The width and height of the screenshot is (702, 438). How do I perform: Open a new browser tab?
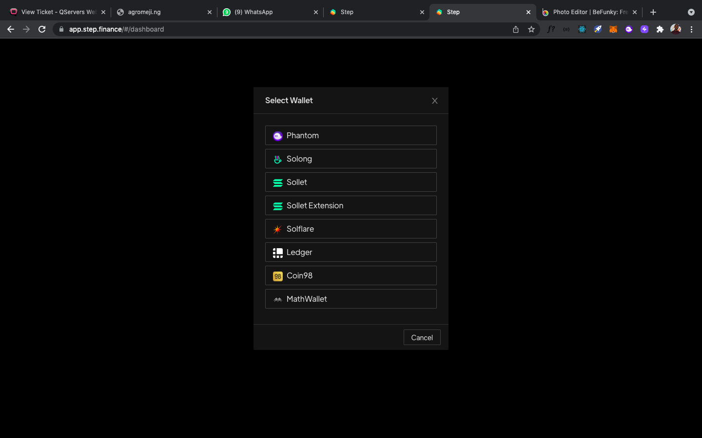coord(653,12)
